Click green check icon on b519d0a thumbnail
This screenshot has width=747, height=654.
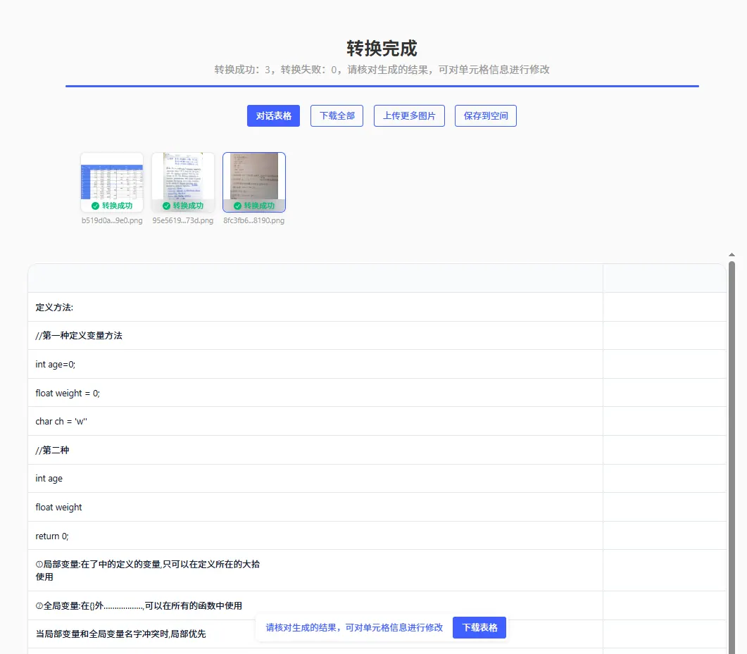coord(95,206)
